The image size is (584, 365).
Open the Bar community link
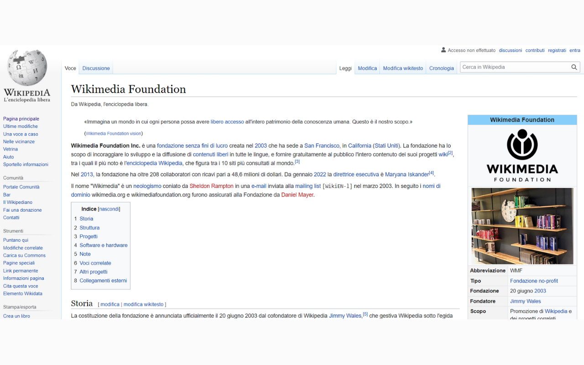(x=7, y=195)
